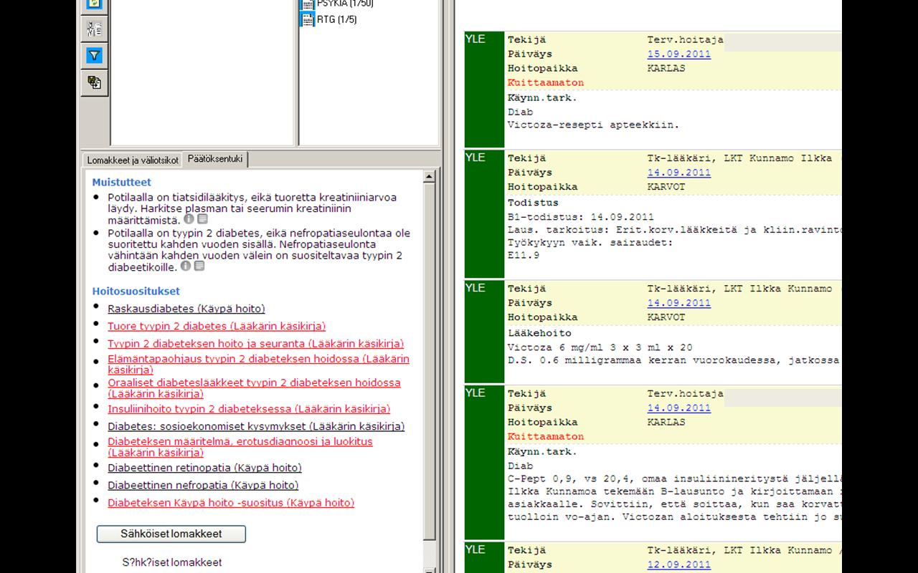This screenshot has width=918, height=573.
Task: Click the Hoitosuositukset heading
Action: (x=136, y=292)
